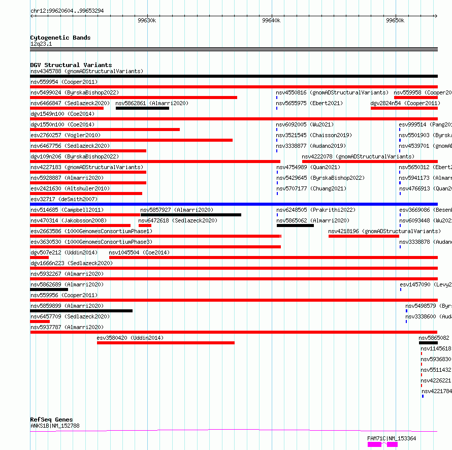This screenshot has width=452, height=450.
Task: Click nsv1045504 (Coe2014) label
Action: pos(139,252)
